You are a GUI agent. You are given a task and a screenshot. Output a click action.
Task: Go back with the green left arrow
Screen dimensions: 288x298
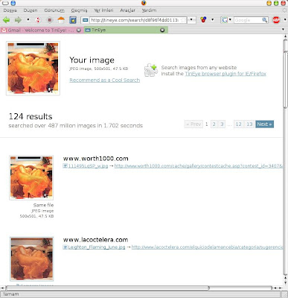[x=6, y=20]
